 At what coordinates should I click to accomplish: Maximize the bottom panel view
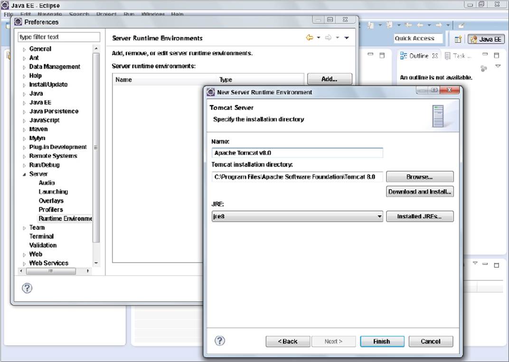click(x=496, y=265)
